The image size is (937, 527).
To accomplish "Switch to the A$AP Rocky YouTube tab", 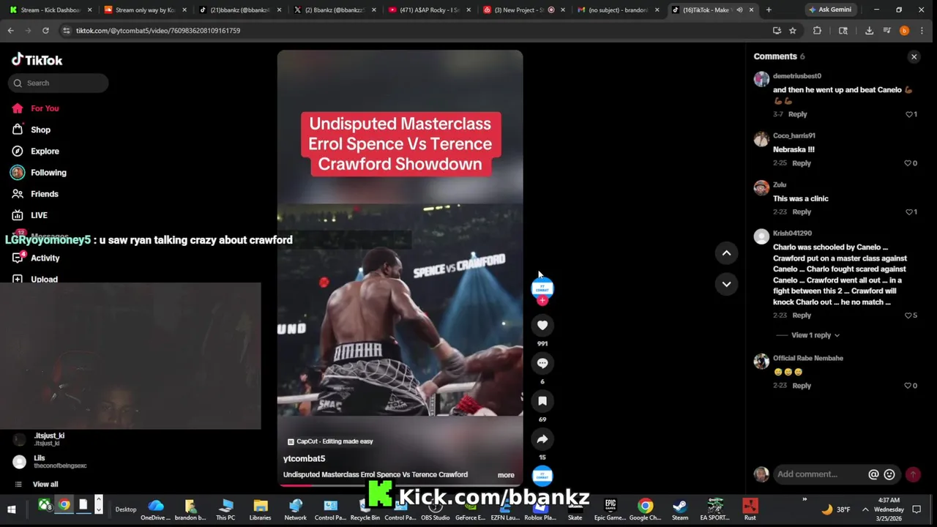I will click(x=428, y=10).
